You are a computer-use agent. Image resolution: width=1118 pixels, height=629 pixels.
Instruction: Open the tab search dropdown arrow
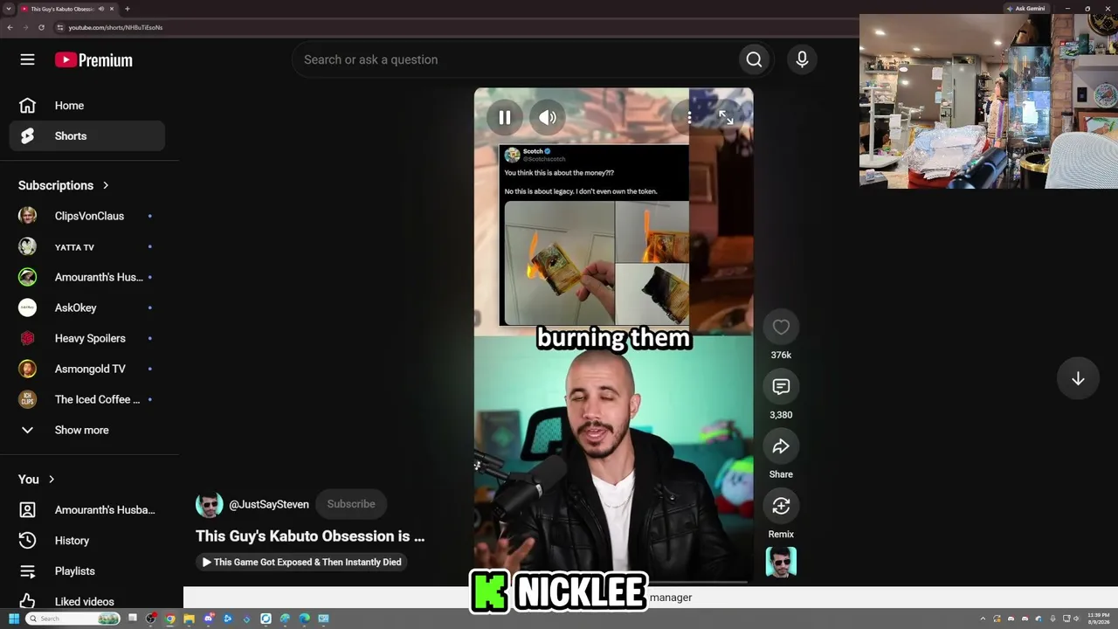coord(8,9)
